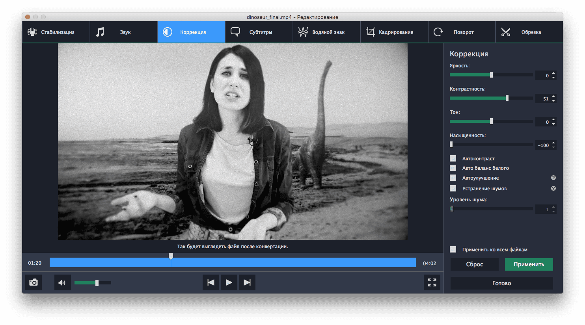Switch to the Водяной знак tab

tap(326, 32)
